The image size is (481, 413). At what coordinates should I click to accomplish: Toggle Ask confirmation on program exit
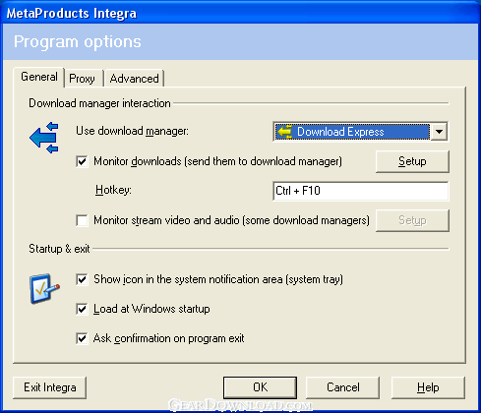(82, 338)
